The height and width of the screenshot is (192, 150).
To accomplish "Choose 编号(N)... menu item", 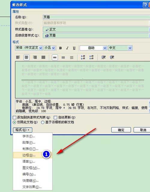I will [x=33, y=174].
